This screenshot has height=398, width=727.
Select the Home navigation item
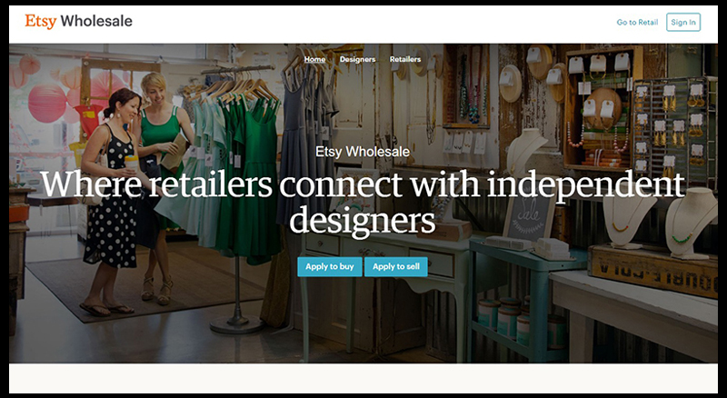[x=314, y=59]
